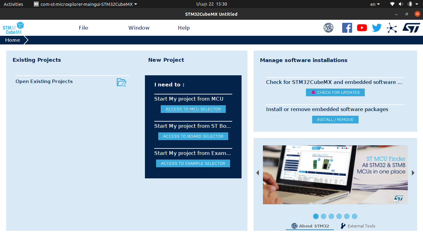This screenshot has width=423, height=237.
Task: Open the File menu
Action: click(x=84, y=28)
